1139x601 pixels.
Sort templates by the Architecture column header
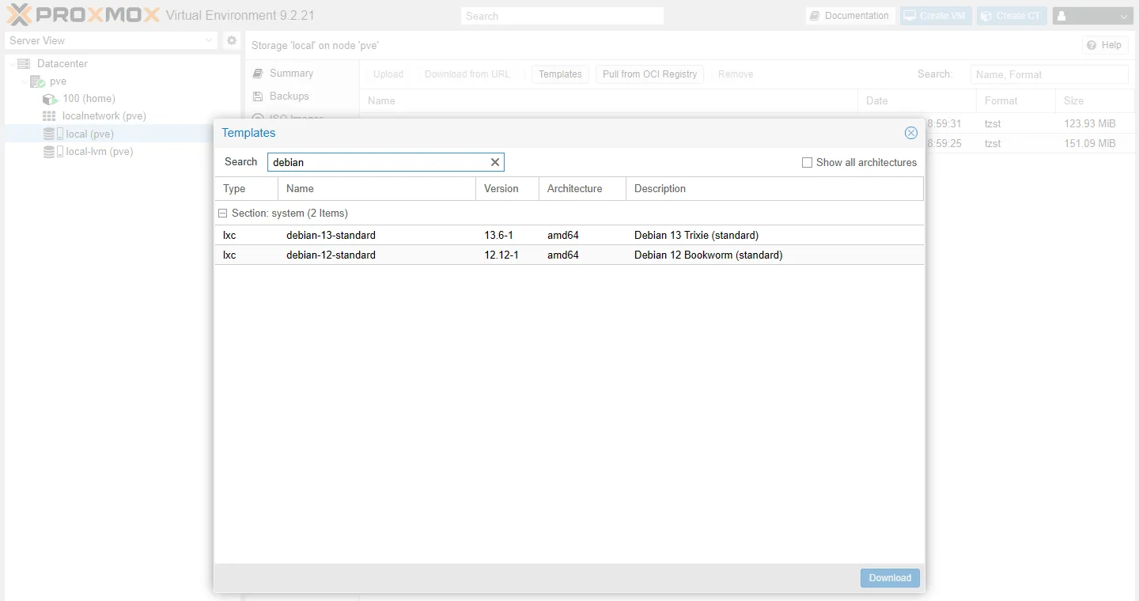tap(582, 188)
